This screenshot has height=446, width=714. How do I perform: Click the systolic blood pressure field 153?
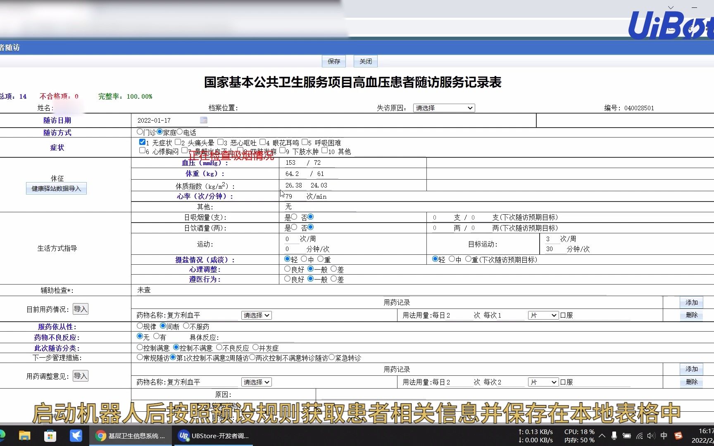coord(294,163)
